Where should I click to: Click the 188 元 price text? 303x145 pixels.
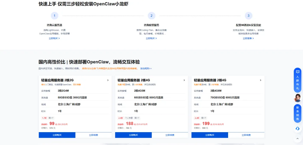pos(131,124)
